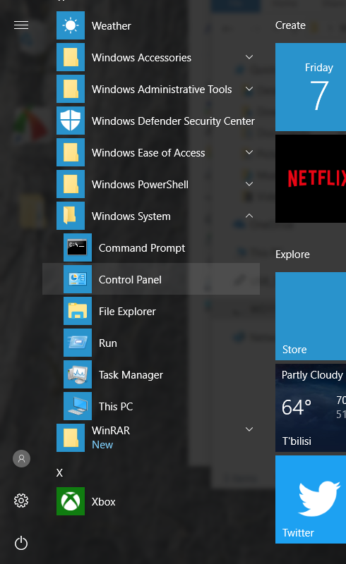
Task: Click the Power button icon
Action: point(21,543)
